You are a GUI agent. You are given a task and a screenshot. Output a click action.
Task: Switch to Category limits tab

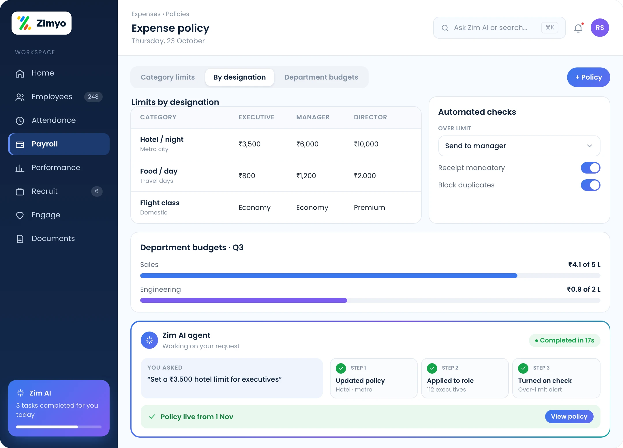(168, 77)
